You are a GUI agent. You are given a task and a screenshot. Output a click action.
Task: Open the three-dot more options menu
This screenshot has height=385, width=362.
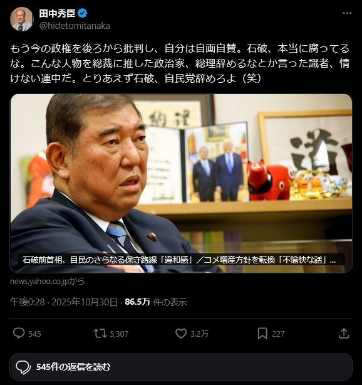click(347, 13)
